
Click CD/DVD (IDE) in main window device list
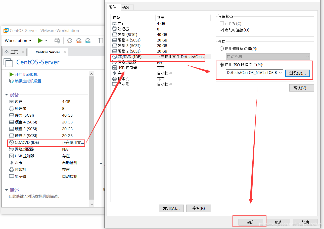coord(47,143)
